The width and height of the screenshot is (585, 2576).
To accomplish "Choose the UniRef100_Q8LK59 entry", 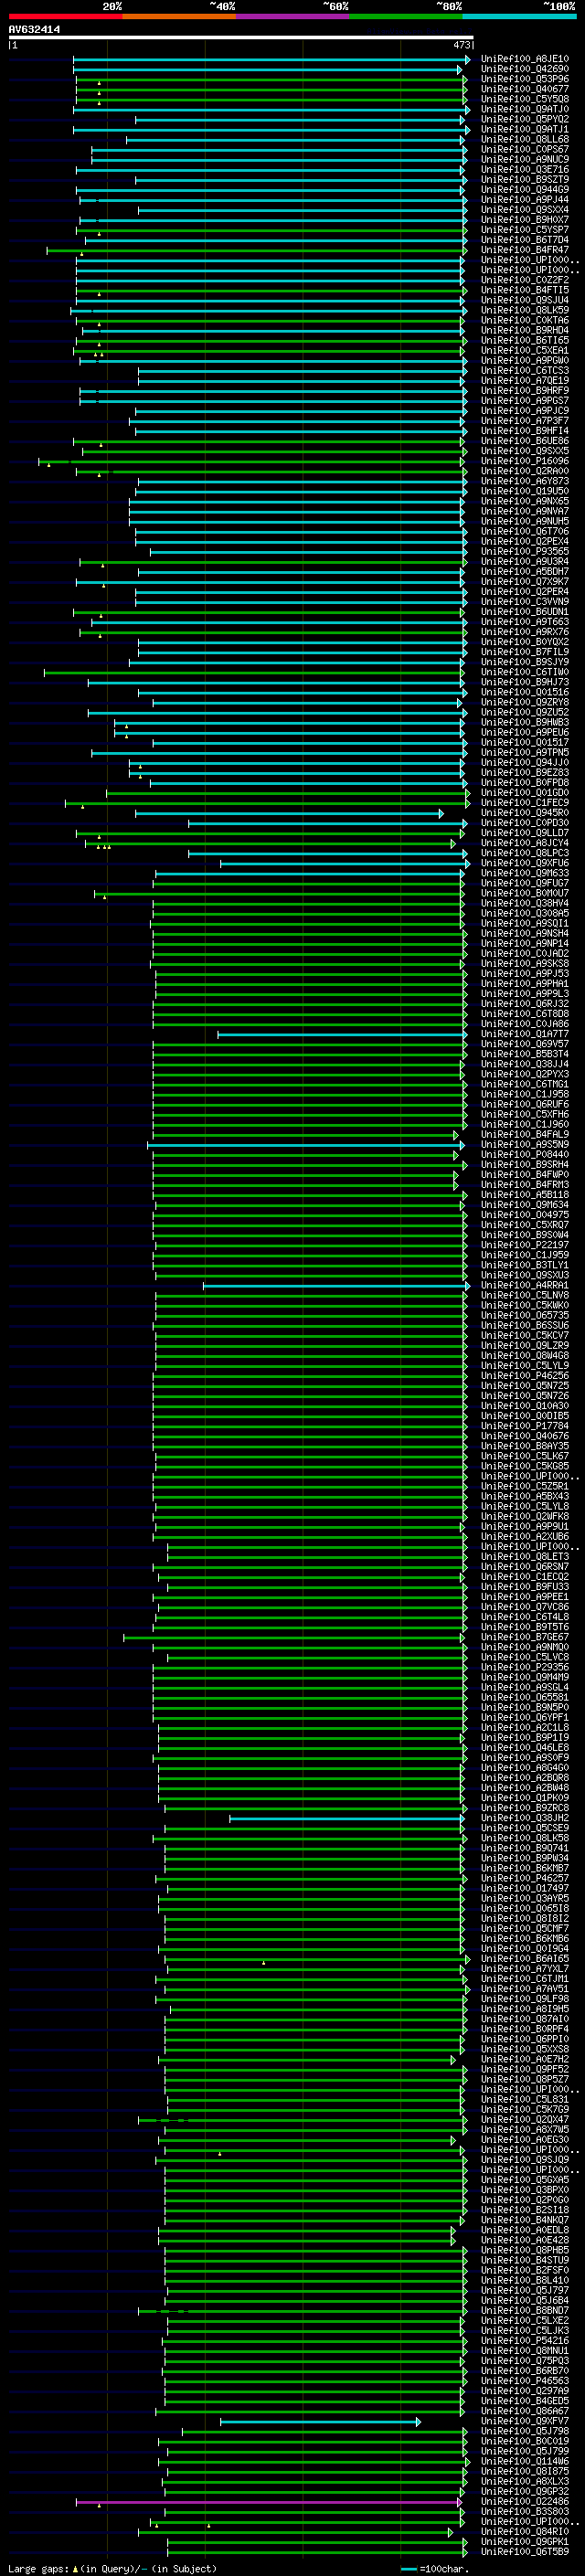I will (x=525, y=310).
